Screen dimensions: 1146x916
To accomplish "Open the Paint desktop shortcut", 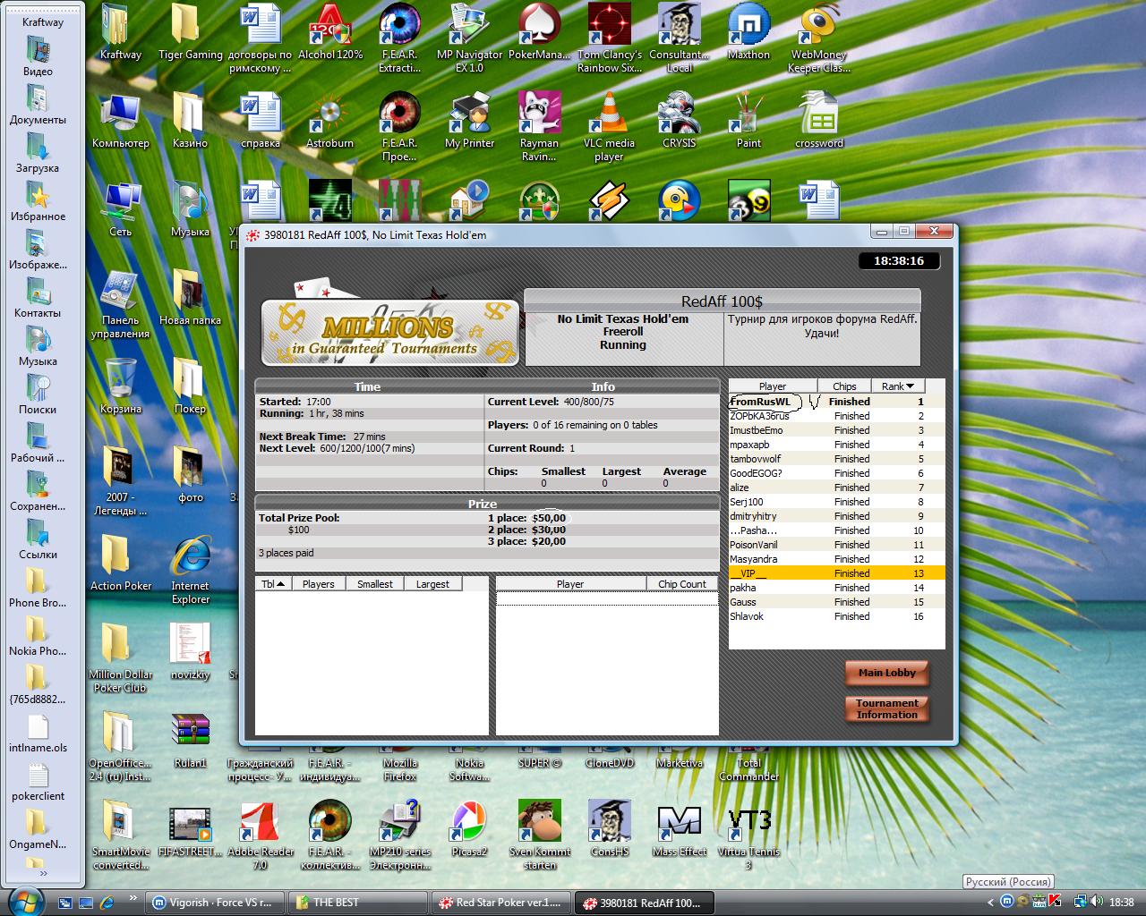I will 748,115.
